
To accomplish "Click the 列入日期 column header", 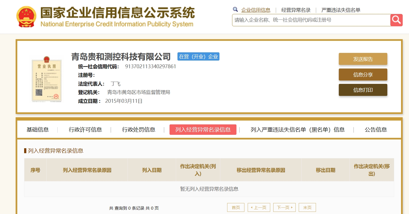I will point(152,170).
